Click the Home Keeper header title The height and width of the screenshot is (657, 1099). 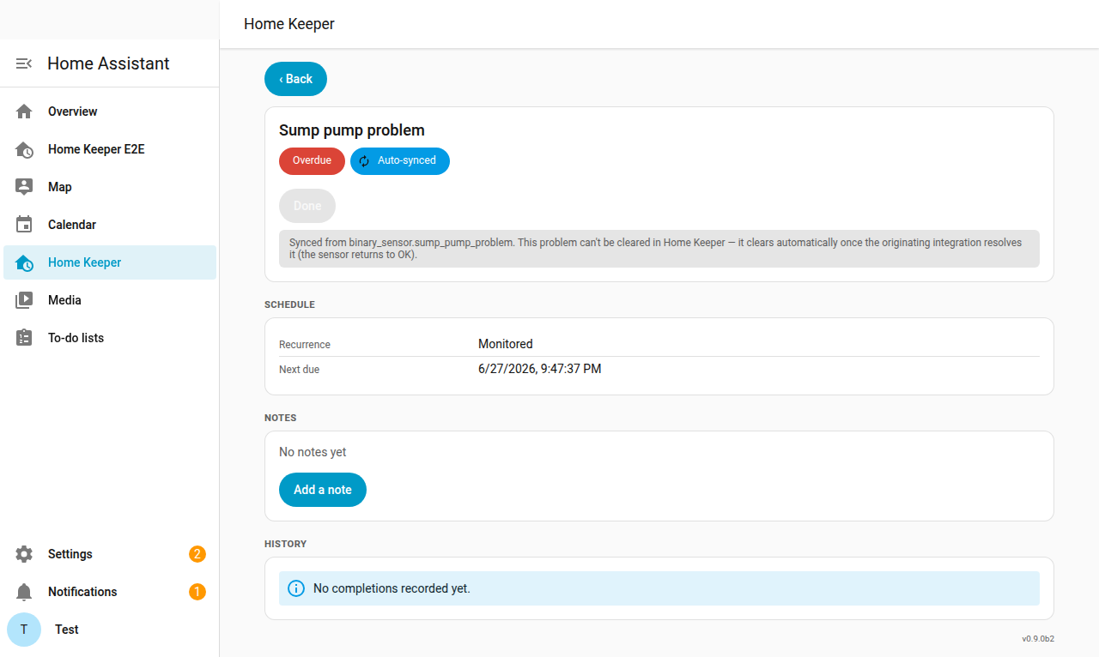coord(289,24)
